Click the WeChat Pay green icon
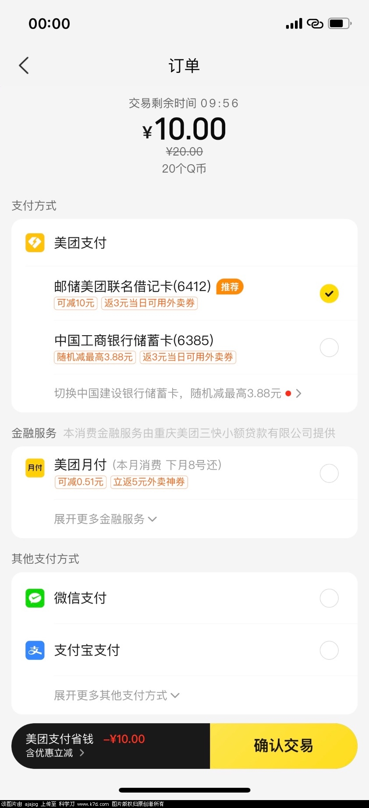The image size is (369, 808). tap(35, 598)
